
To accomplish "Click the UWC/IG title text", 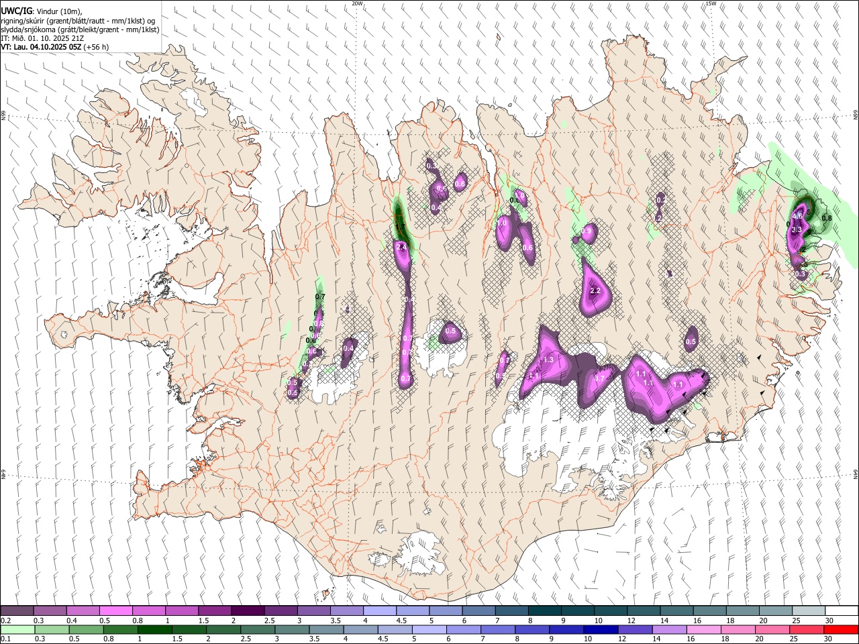I will (x=16, y=11).
